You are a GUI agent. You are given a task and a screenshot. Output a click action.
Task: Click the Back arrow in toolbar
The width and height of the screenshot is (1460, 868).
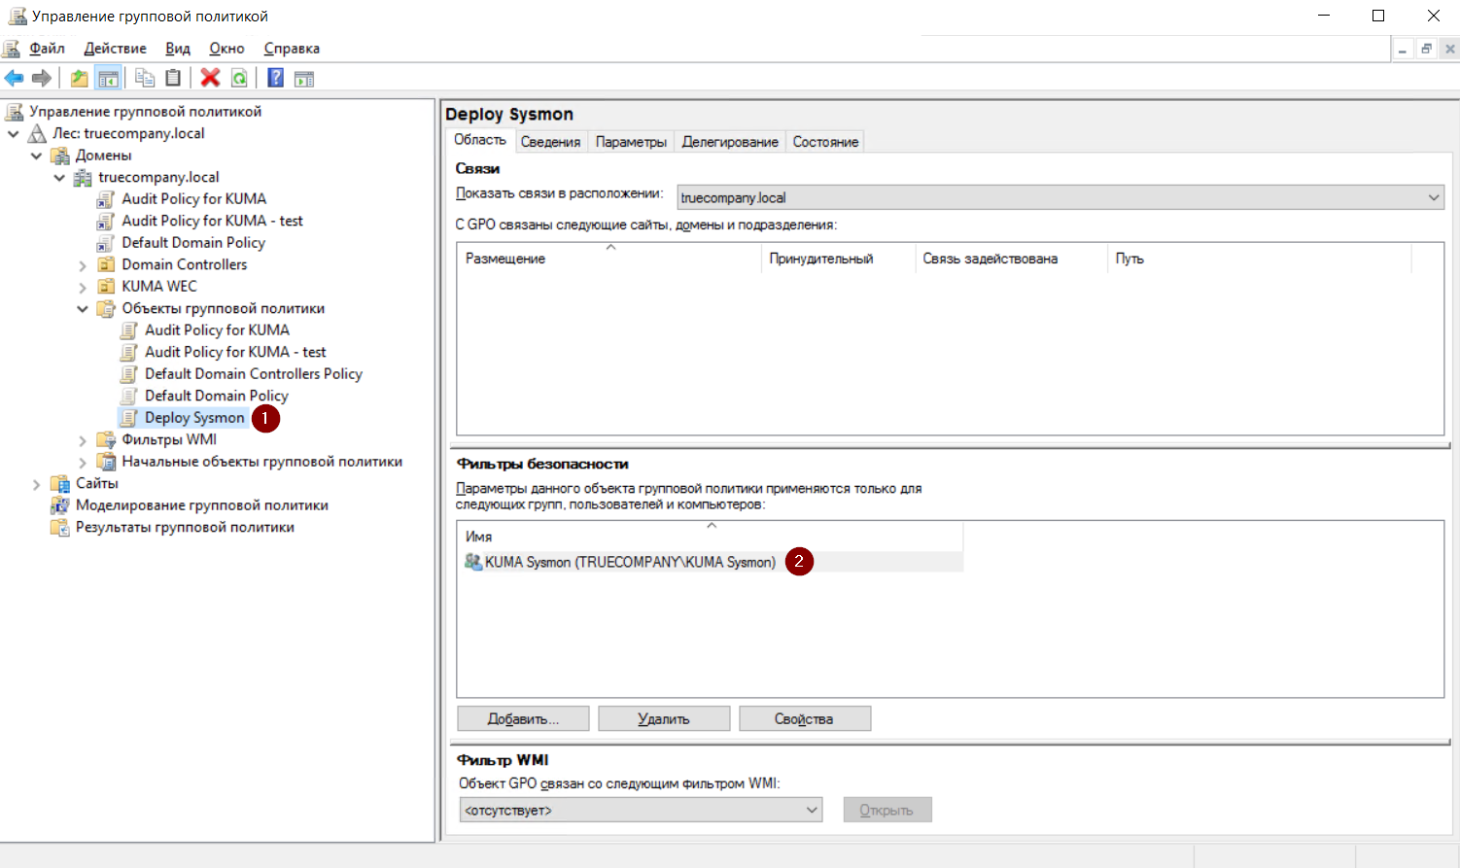coord(14,79)
